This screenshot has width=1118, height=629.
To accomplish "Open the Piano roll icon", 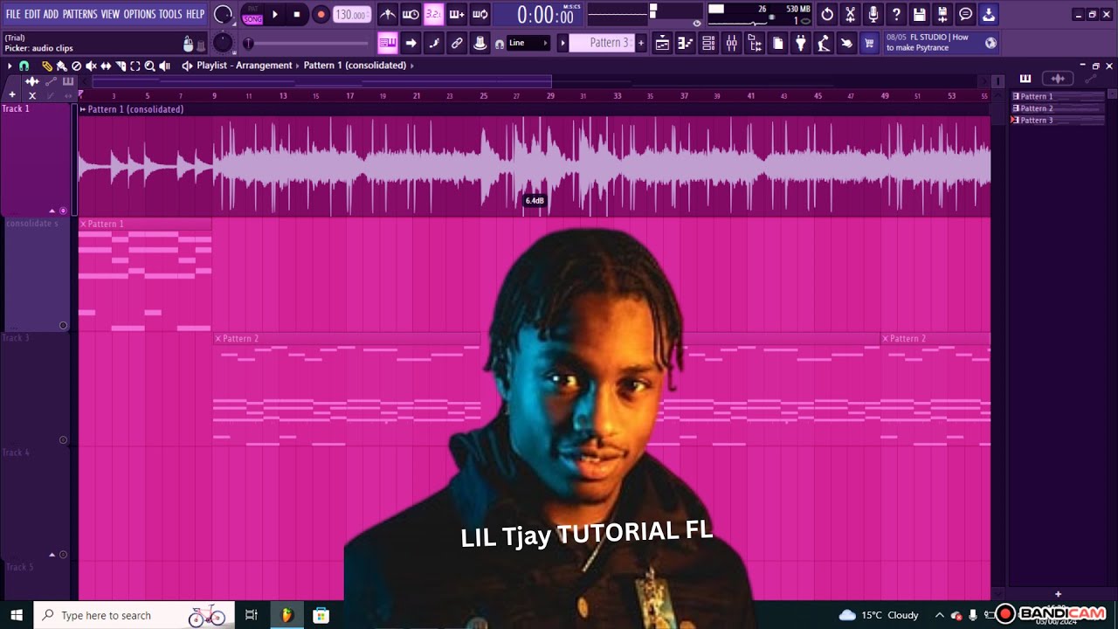I will click(x=686, y=43).
